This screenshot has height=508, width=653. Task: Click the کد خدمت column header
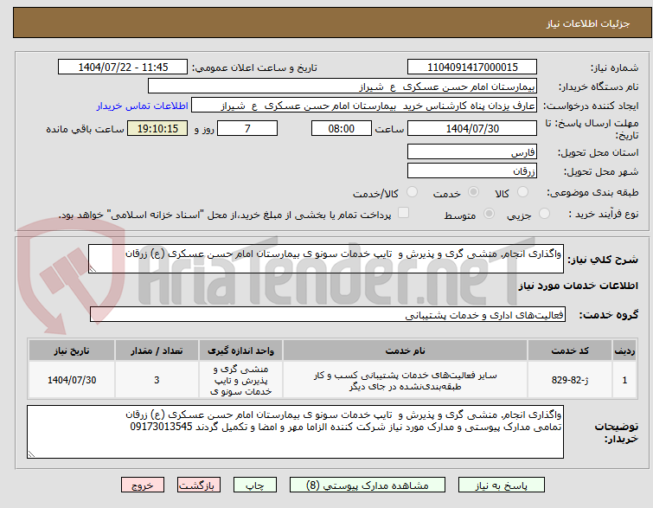(x=570, y=350)
